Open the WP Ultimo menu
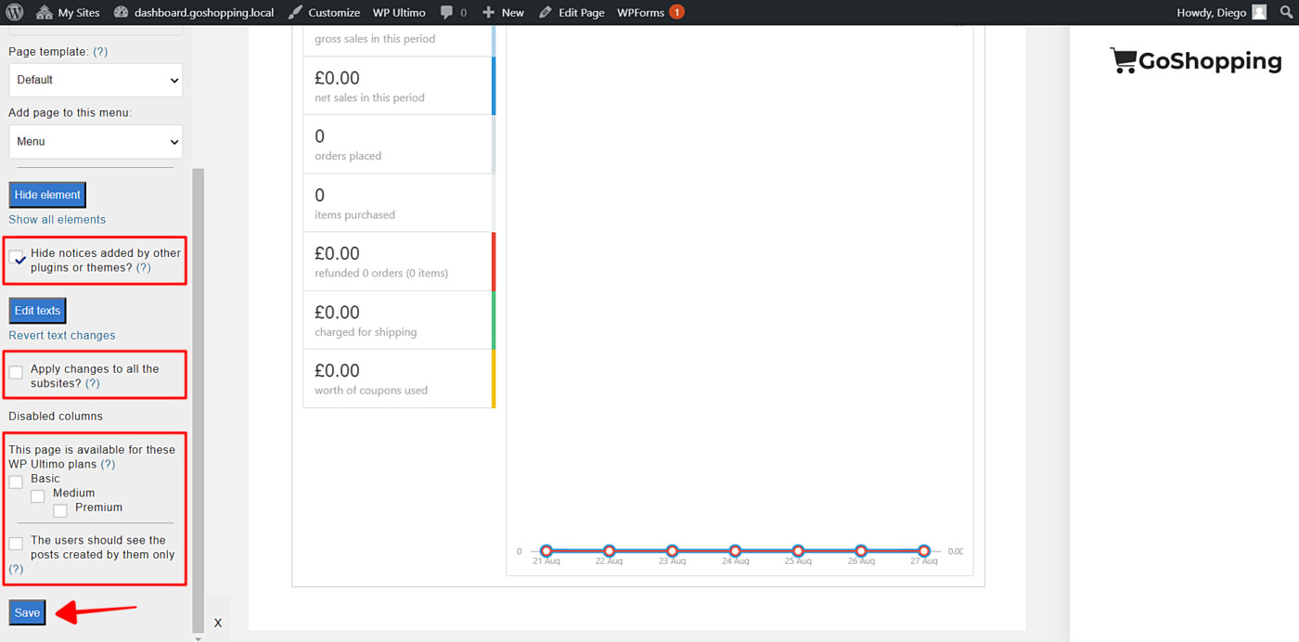Screen dimensions: 1299x642 [x=399, y=12]
